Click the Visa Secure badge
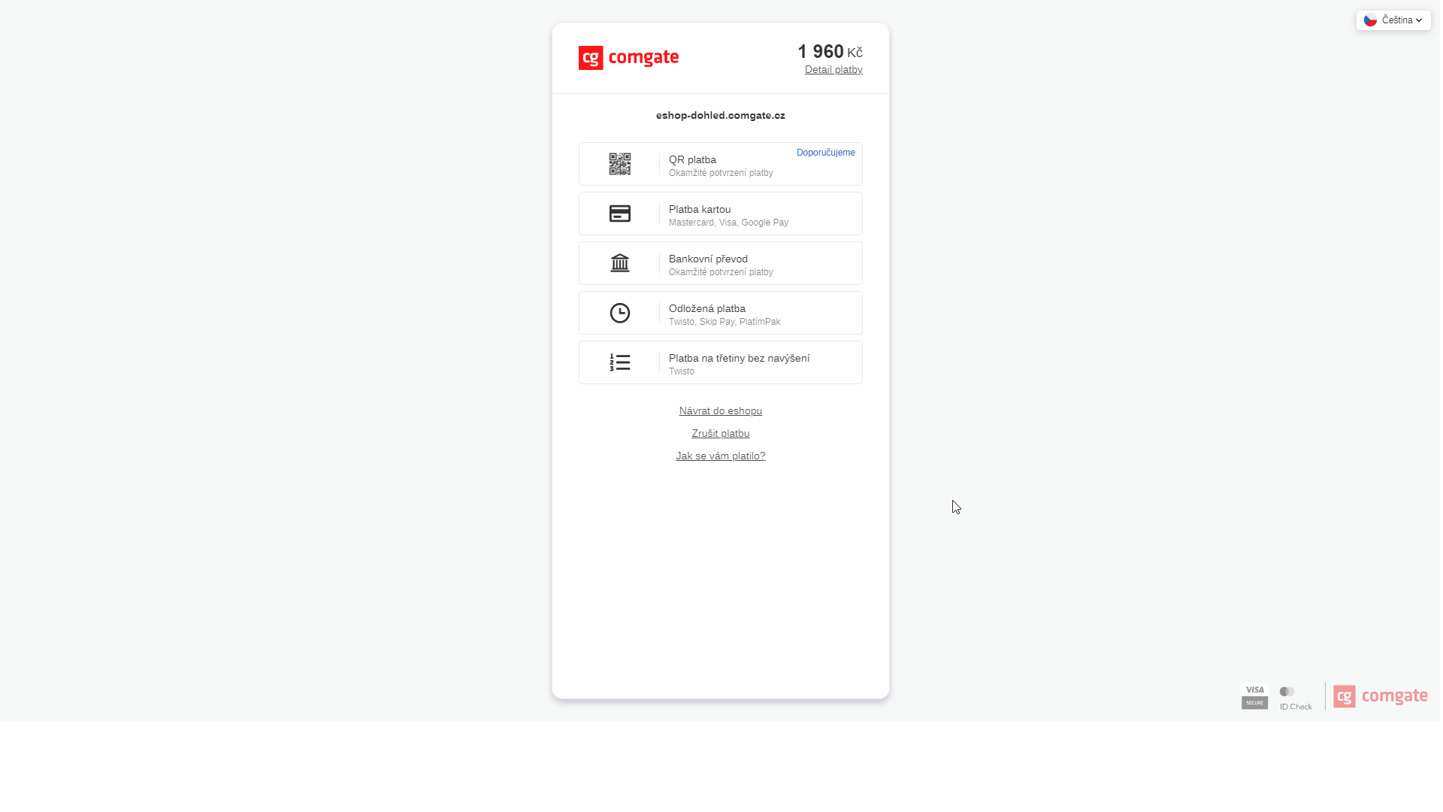Image resolution: width=1443 pixels, height=812 pixels. 1254,696
